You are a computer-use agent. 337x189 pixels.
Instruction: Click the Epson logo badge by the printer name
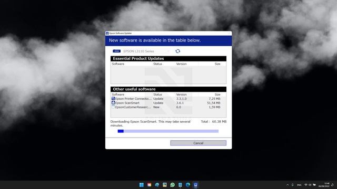coord(117,51)
